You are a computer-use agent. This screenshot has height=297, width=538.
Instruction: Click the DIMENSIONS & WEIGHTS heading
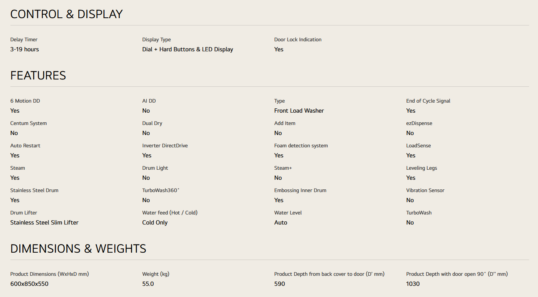pos(78,249)
